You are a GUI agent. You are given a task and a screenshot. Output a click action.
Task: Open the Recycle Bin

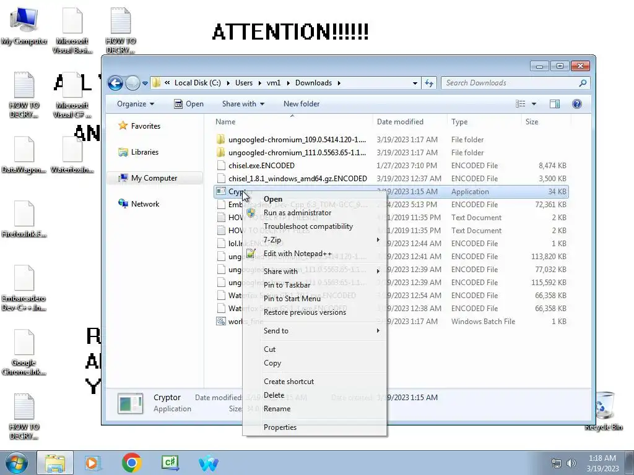(x=603, y=411)
